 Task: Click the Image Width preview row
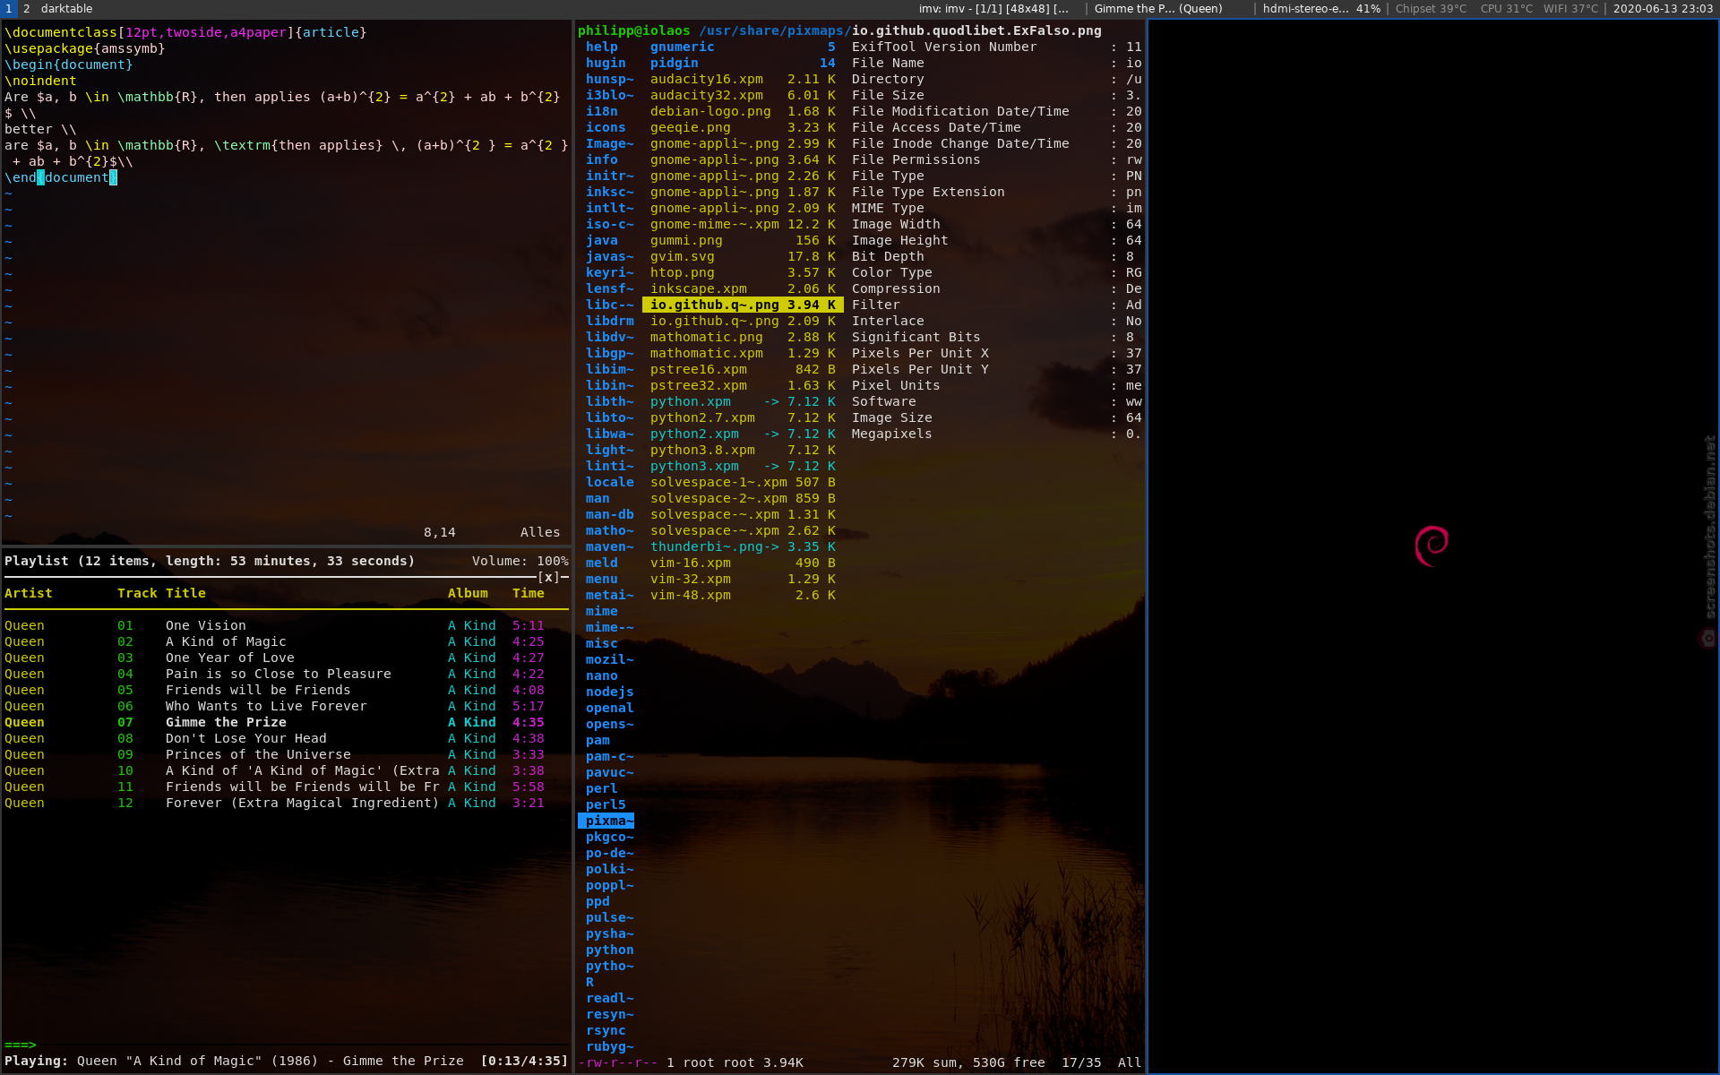996,224
